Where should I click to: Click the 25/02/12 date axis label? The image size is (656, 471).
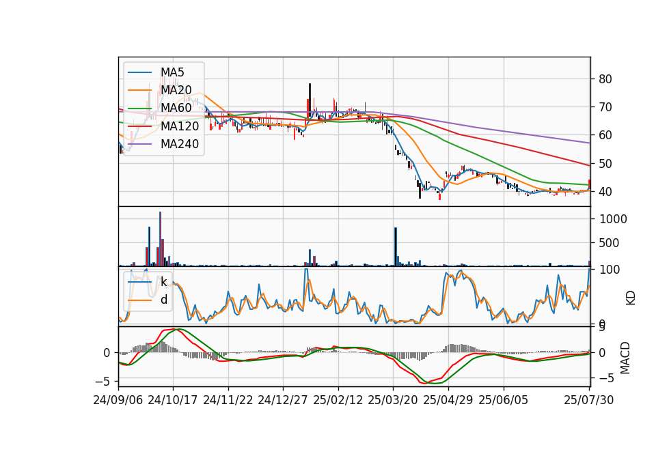[x=338, y=400]
